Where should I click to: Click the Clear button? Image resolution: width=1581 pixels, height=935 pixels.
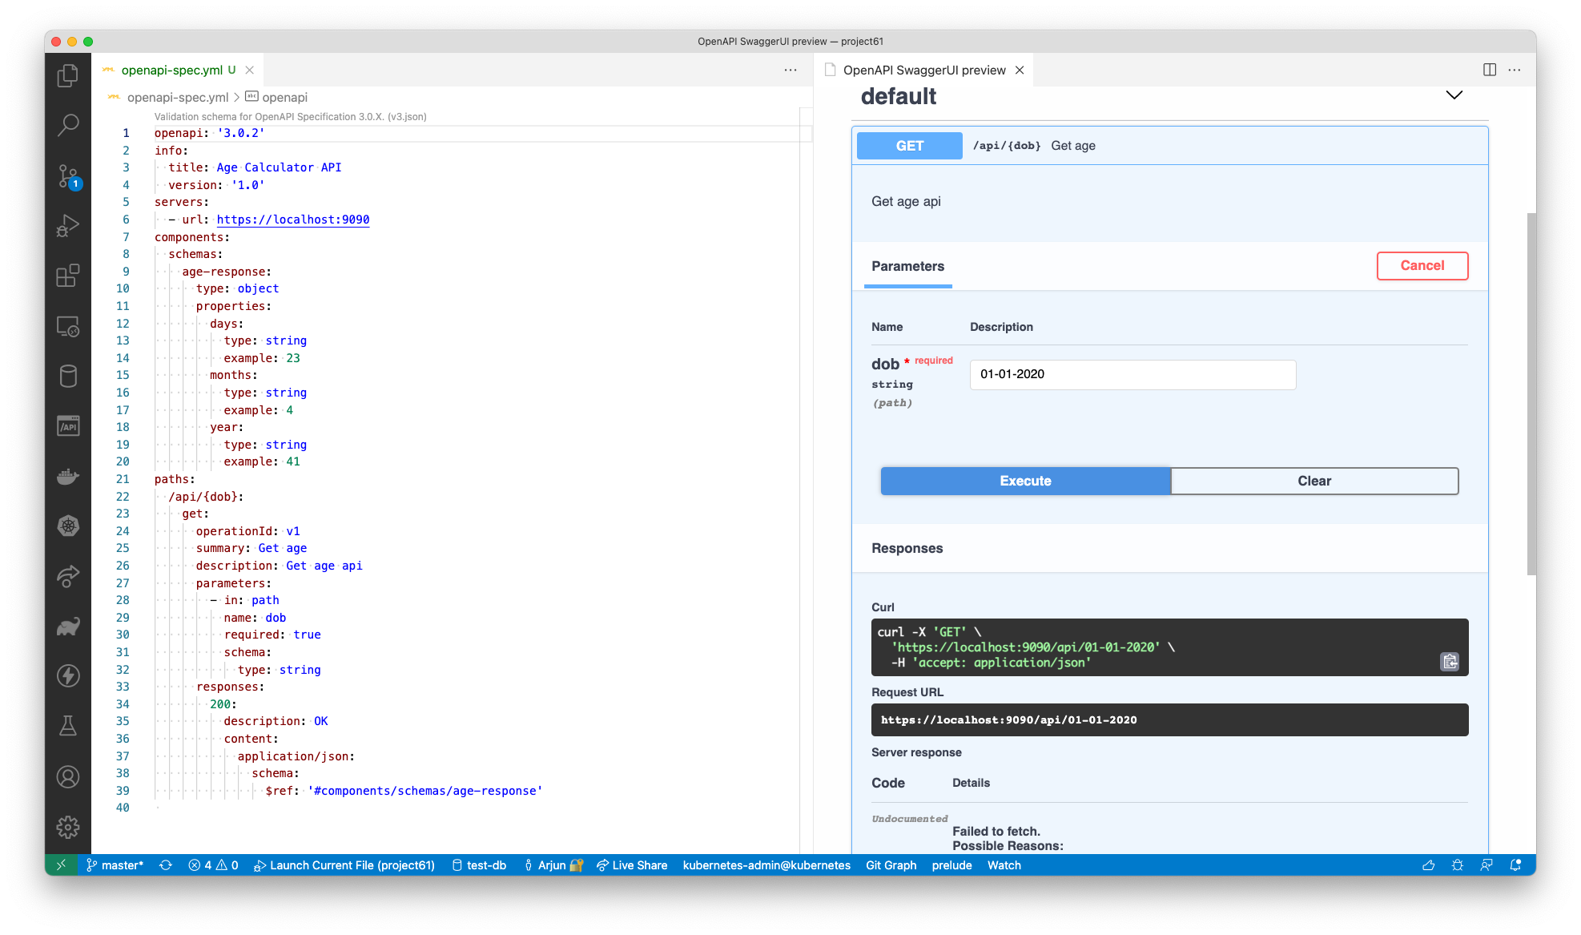coord(1313,481)
